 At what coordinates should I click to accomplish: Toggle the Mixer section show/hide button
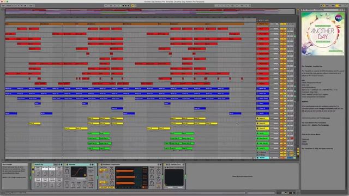point(298,154)
